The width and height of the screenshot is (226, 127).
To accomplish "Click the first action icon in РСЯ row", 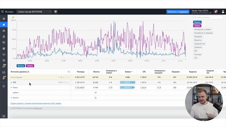I will 59,83.
